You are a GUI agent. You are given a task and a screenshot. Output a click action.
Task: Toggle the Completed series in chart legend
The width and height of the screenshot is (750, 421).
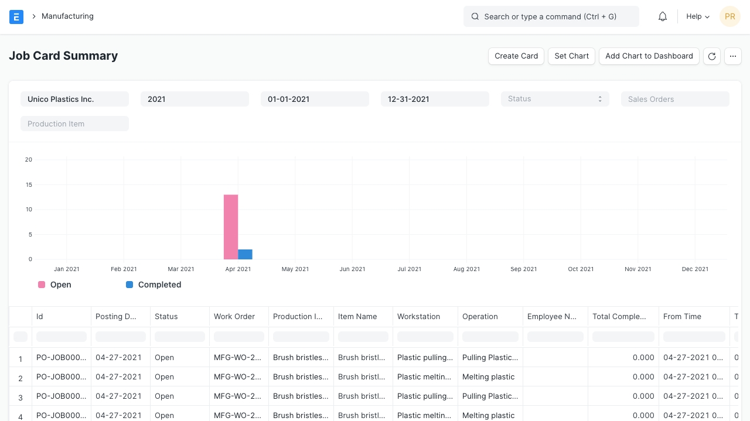(x=154, y=285)
